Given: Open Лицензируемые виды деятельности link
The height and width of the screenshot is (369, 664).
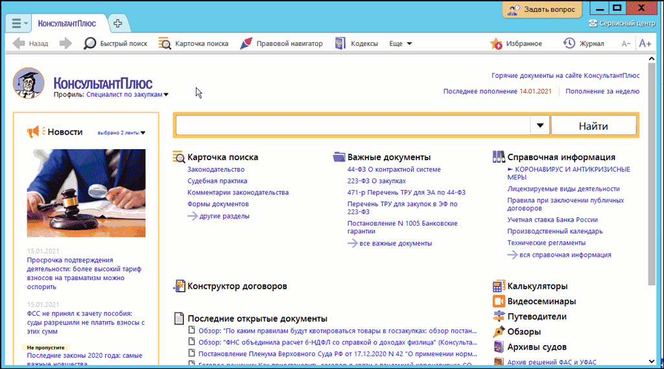Looking at the screenshot, I should [563, 189].
